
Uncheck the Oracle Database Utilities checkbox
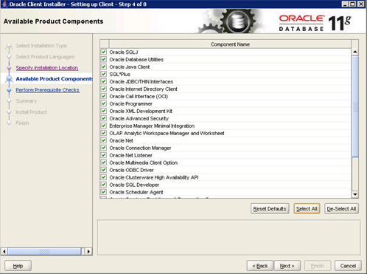[x=104, y=59]
